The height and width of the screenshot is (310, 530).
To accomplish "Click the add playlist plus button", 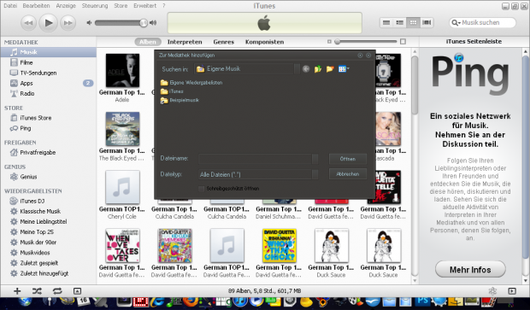I will point(17,291).
